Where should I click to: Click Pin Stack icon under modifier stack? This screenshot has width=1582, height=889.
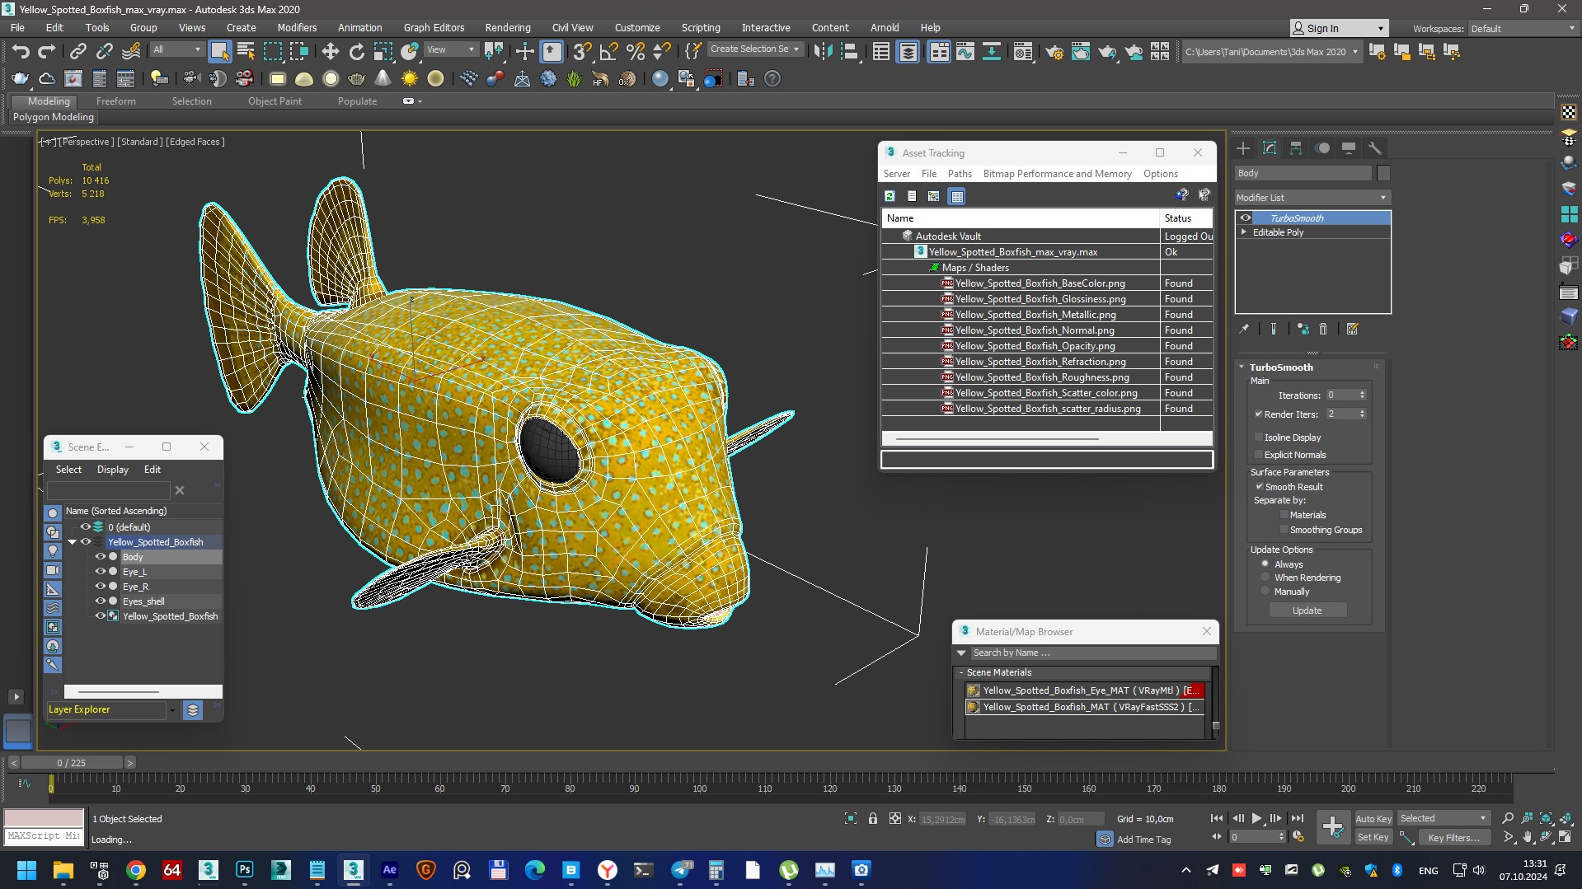point(1244,329)
